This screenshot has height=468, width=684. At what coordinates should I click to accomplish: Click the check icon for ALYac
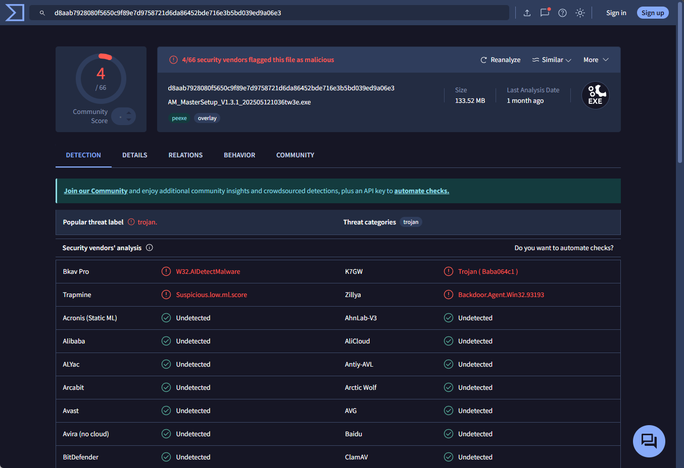click(x=166, y=364)
